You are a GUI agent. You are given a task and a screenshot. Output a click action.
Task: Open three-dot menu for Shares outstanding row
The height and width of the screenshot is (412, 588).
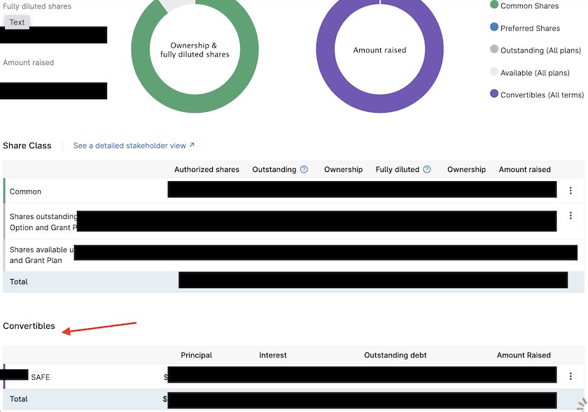pos(570,217)
